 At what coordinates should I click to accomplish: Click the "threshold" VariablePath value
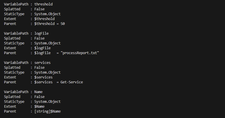tap(43, 4)
